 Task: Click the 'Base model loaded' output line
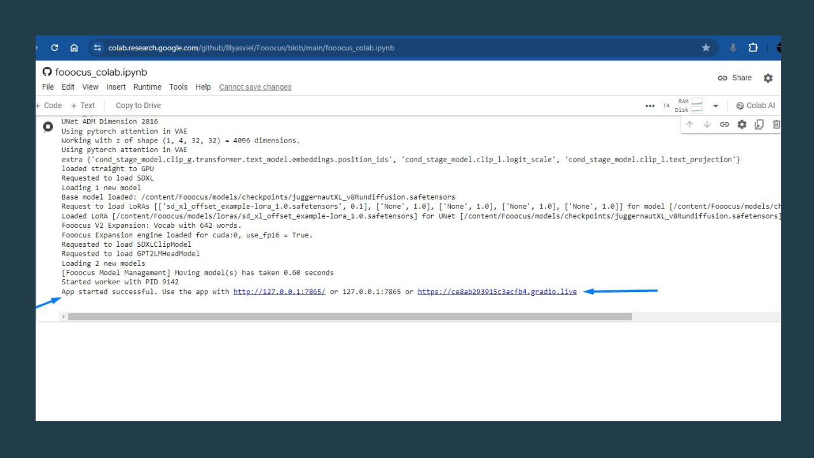tap(258, 197)
